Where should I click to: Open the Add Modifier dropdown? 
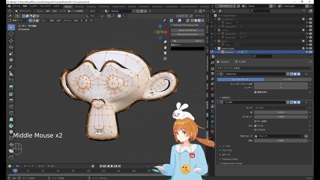[x=264, y=68]
